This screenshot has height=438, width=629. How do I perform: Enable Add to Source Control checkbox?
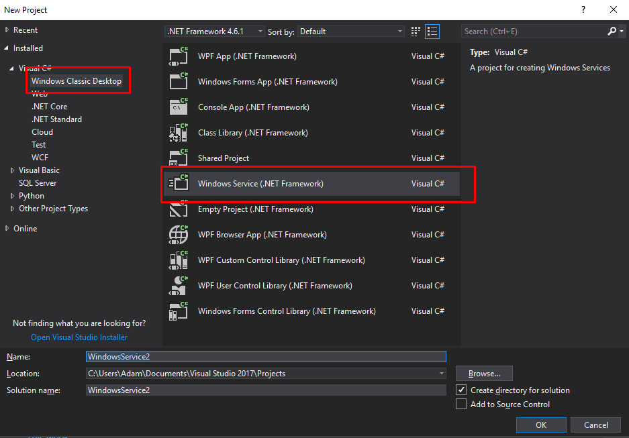(x=461, y=404)
